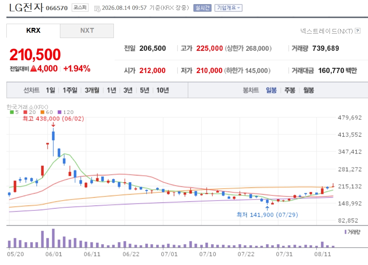
Task: Click the 선차트 label in chart toolbar
Action: pos(31,90)
